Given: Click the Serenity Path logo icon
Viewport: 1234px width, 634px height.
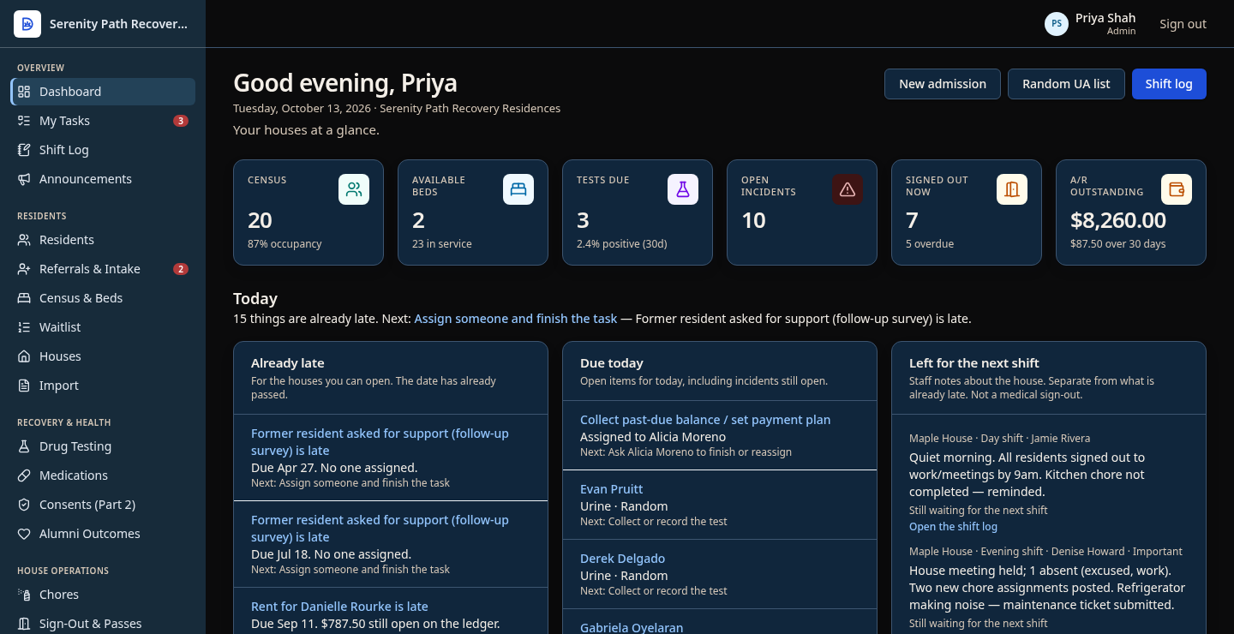Looking at the screenshot, I should pyautogui.click(x=27, y=24).
